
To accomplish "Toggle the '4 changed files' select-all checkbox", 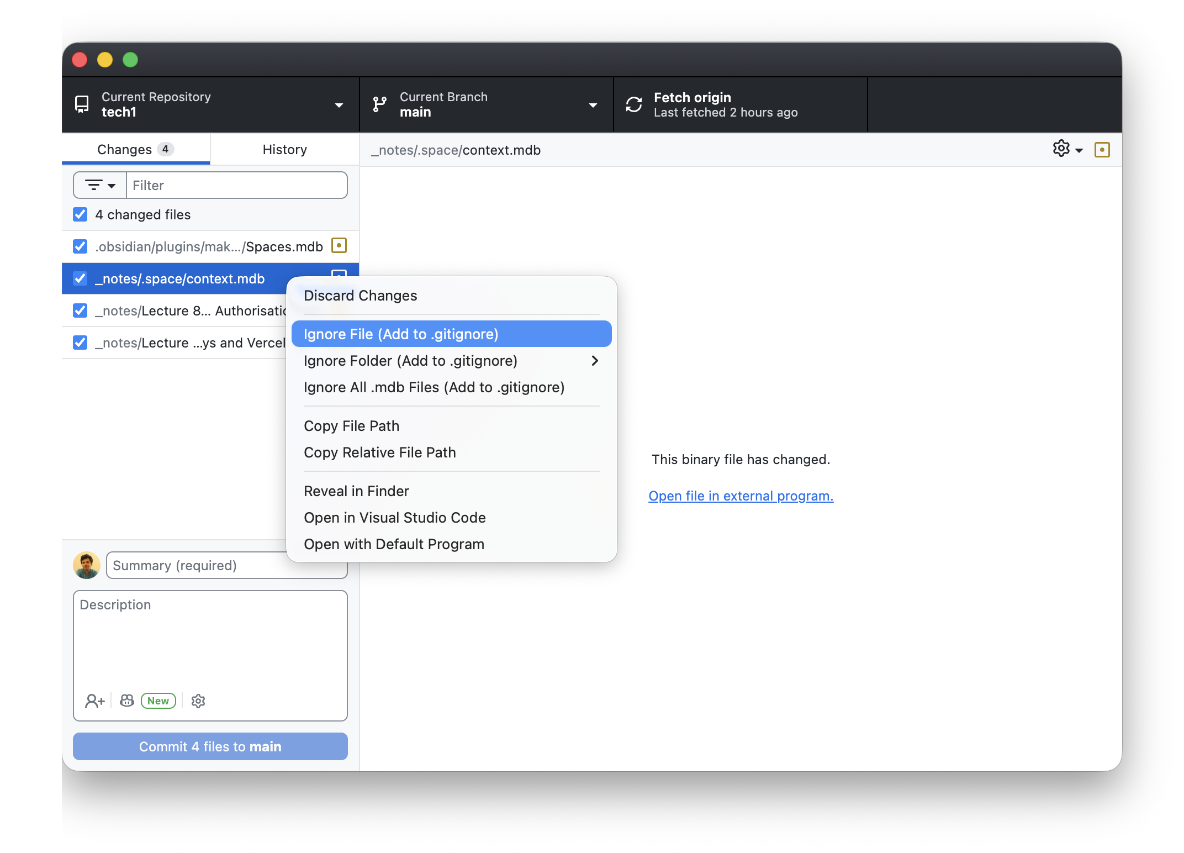I will pyautogui.click(x=80, y=214).
